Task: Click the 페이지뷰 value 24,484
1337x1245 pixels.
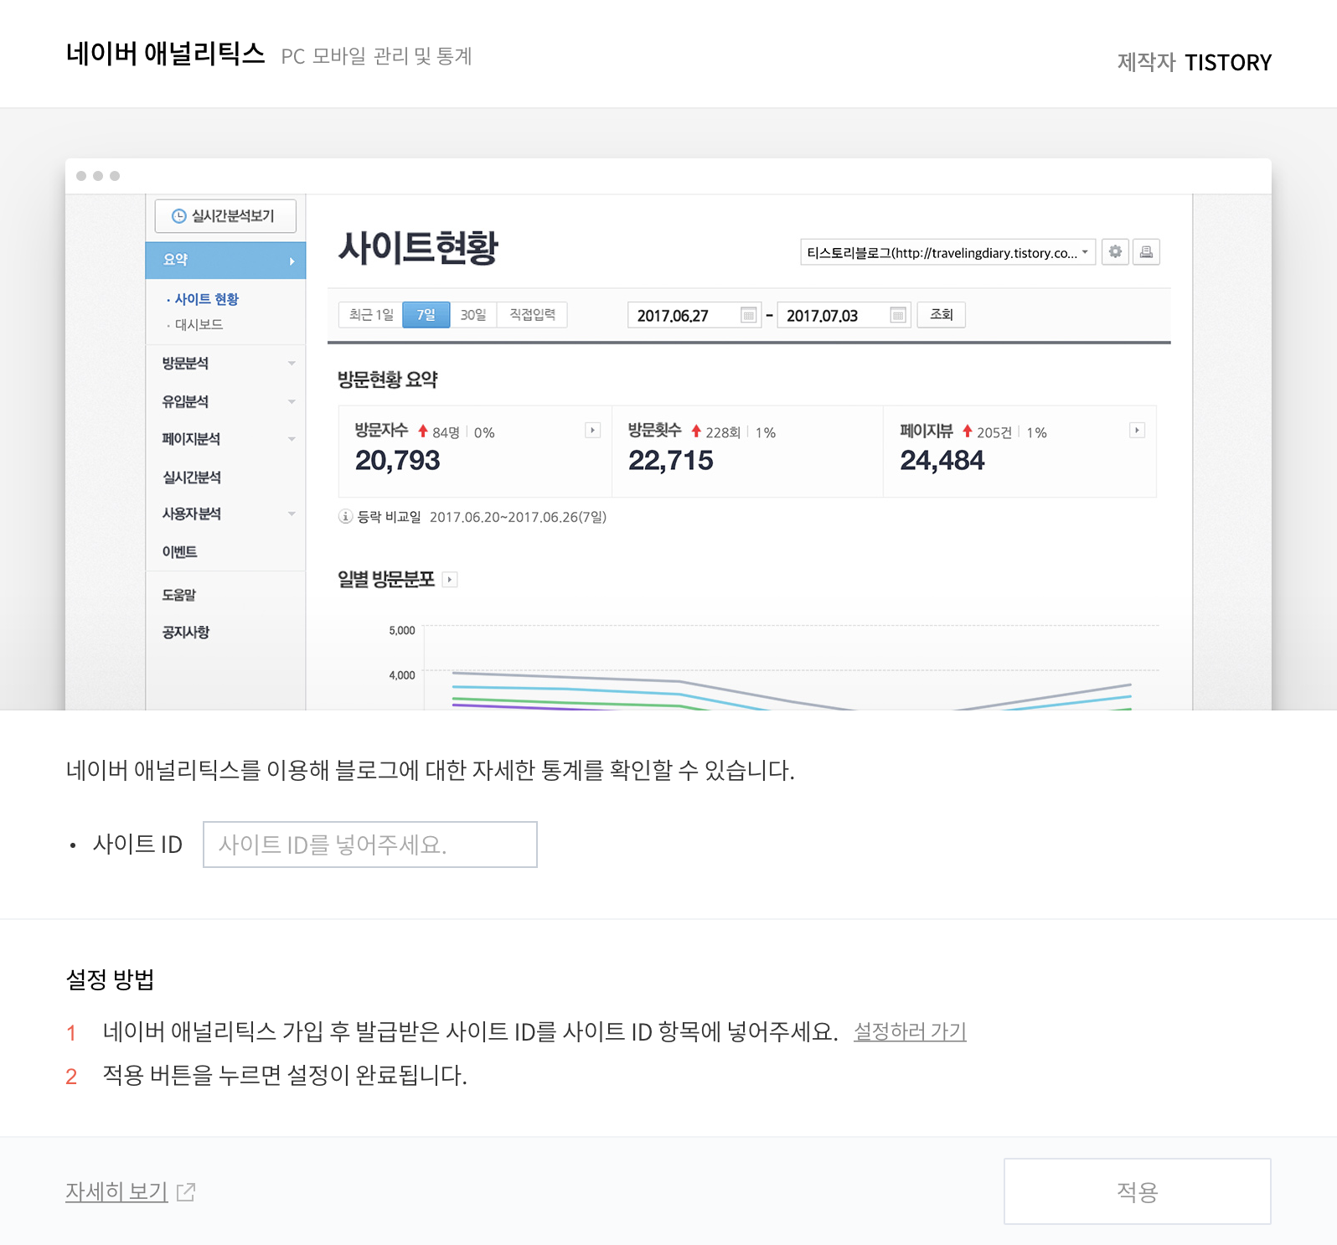Action: click(x=942, y=460)
